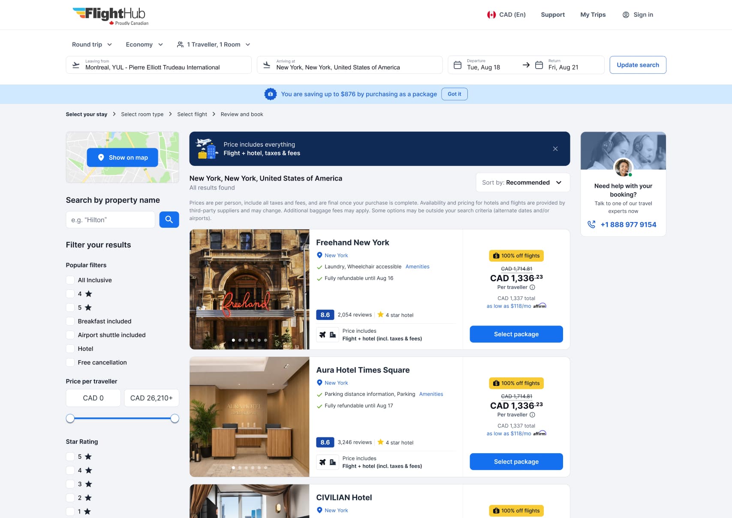Click the savings badge icon in package banner
The image size is (732, 518).
click(x=270, y=94)
